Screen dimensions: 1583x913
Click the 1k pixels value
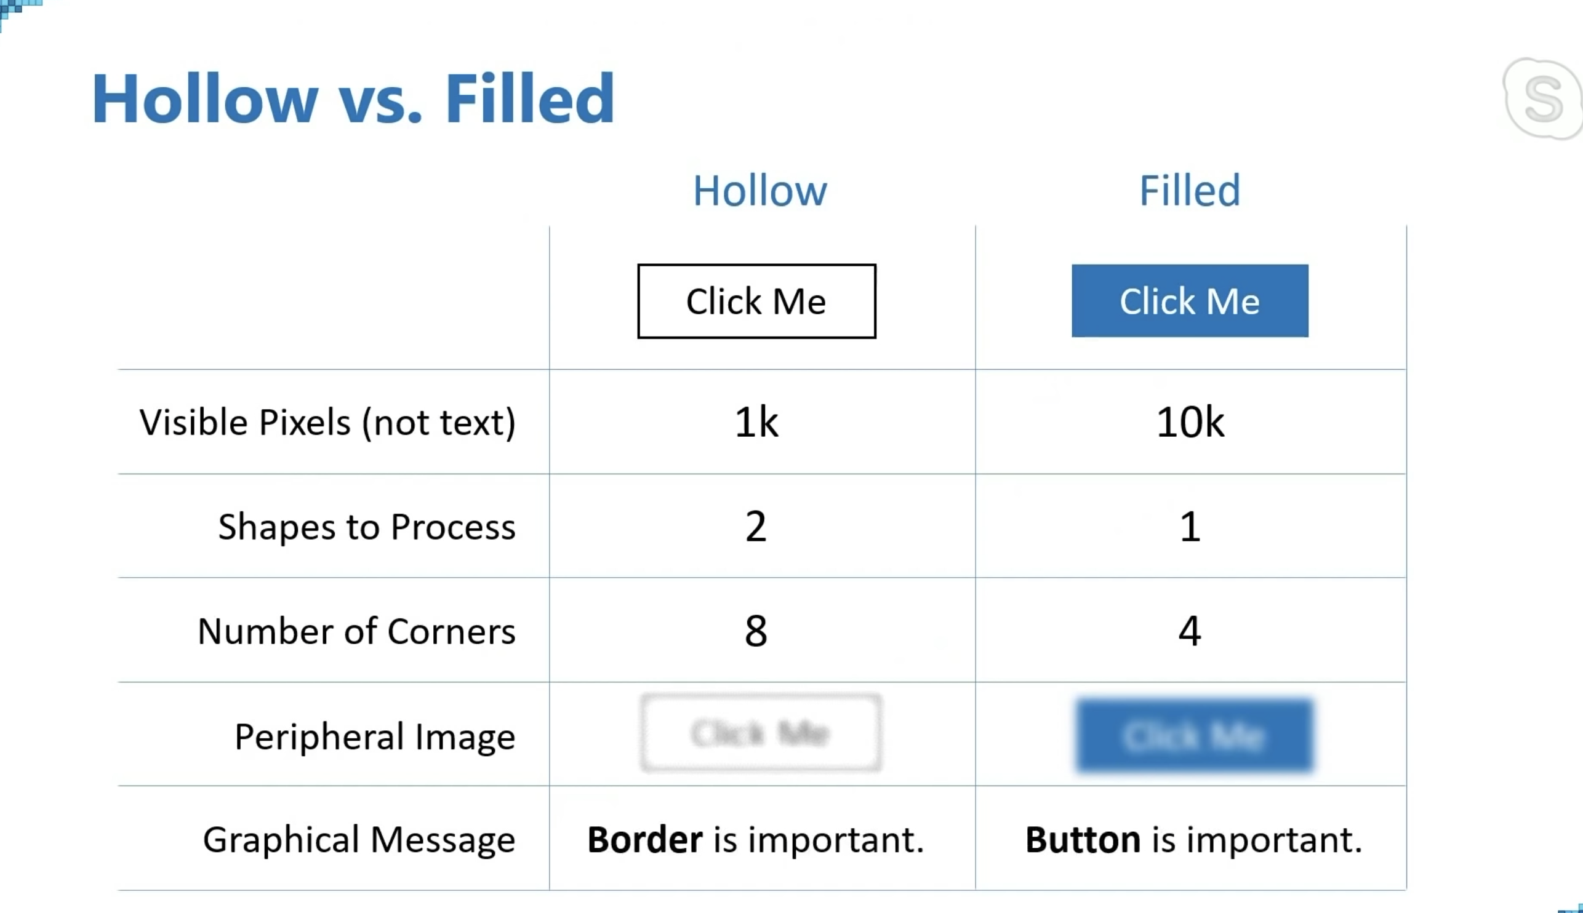(x=756, y=422)
